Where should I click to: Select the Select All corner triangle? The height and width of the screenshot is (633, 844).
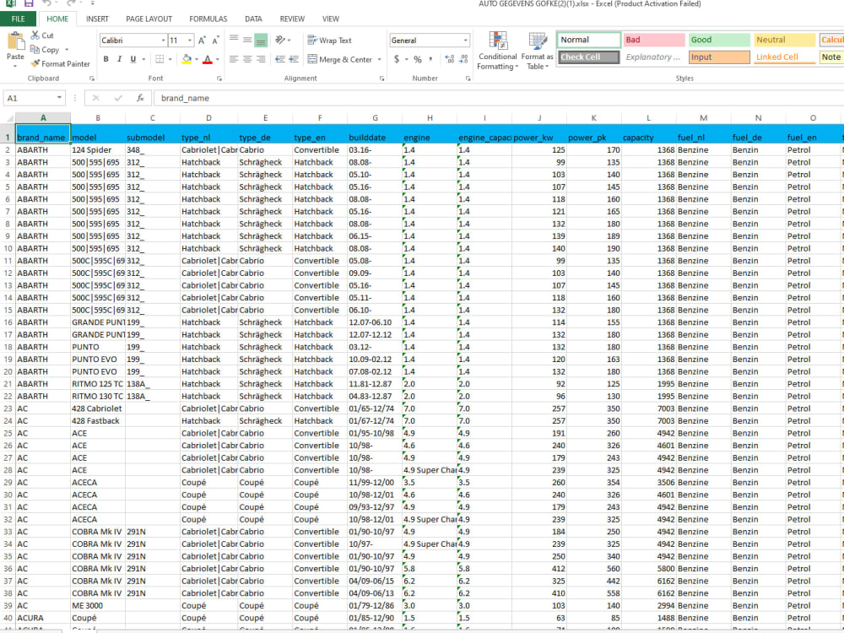(x=8, y=118)
